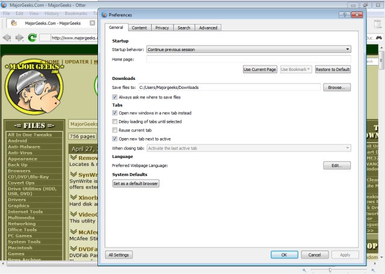Click the MajorGeeks logo image
The image size is (385, 274).
point(34,87)
